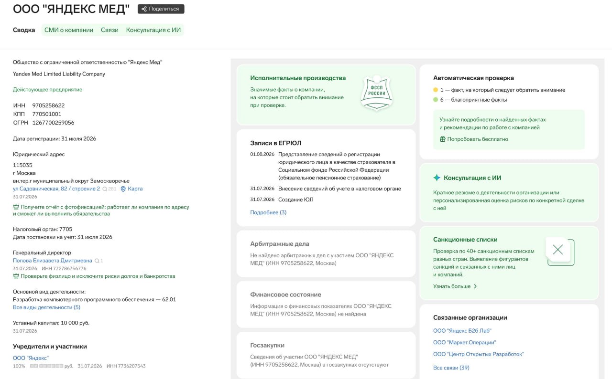Click the Автоматическая проверка heading
This screenshot has width=612, height=379.
(473, 78)
